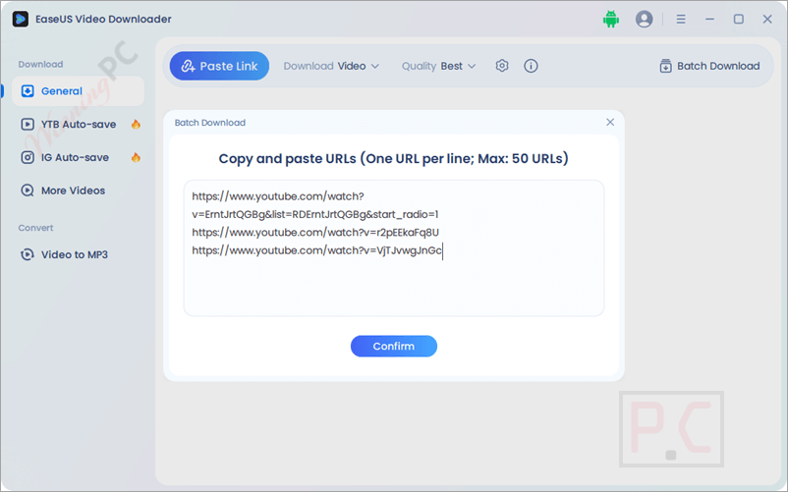The image size is (788, 492).
Task: Click the EaseUS Video Downloader app logo
Action: click(20, 19)
